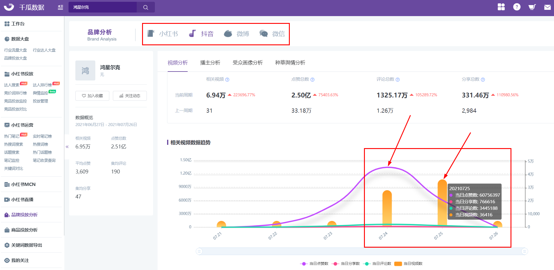Open 话题搜索 link
The image size is (554, 270).
click(12, 152)
